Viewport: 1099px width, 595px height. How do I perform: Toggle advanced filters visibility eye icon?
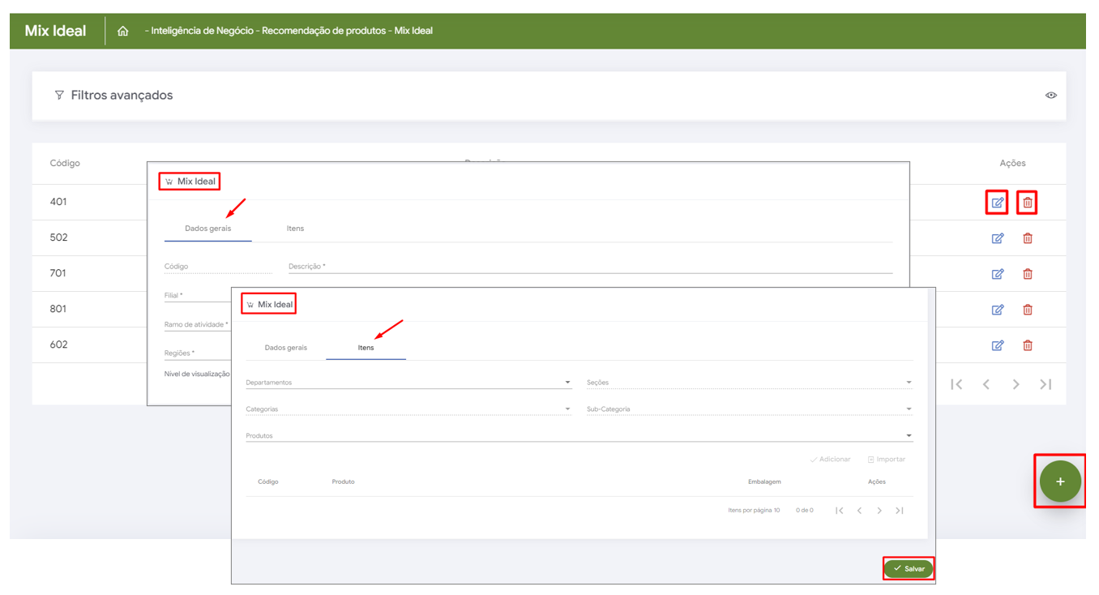1050,96
